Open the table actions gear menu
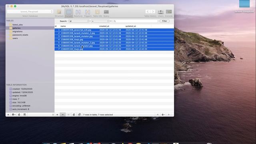This screenshot has height=144, width=256. click(14, 115)
